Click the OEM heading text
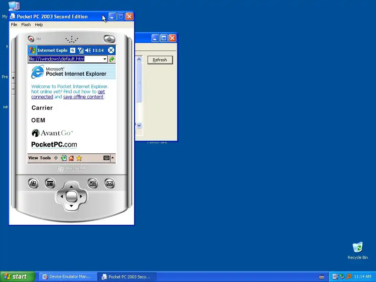 pos(38,120)
